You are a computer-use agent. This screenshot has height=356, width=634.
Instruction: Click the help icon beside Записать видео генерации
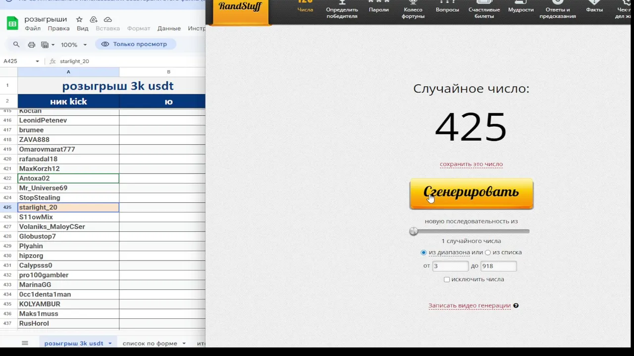coord(516,306)
